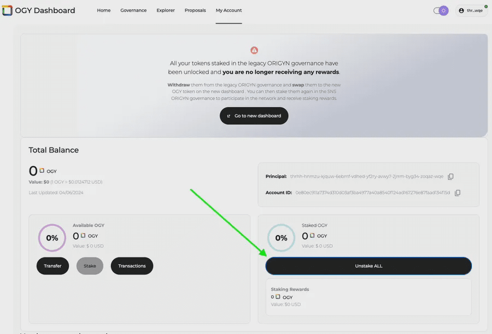
Task: Click Go to new dashboard button
Action: (254, 116)
